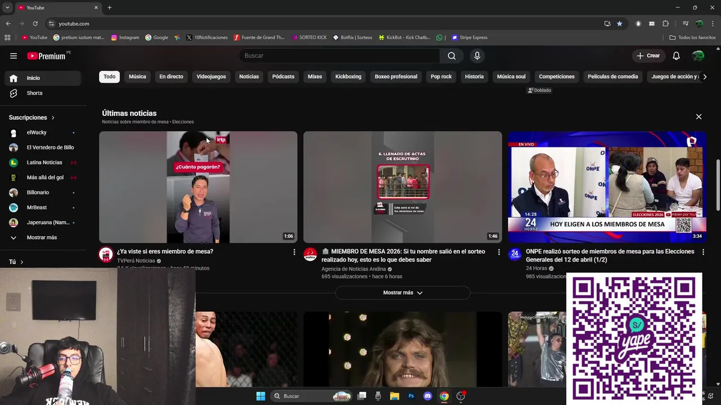Open the Todos los favoritos folder
721x405 pixels.
point(692,38)
